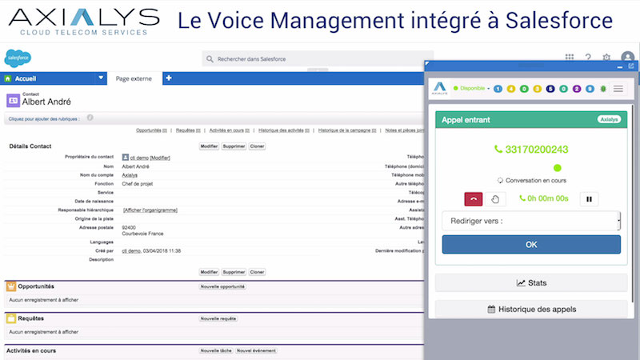Click the purple badge showing 2

576,89
